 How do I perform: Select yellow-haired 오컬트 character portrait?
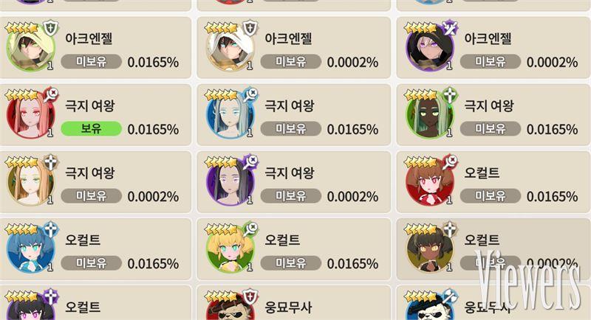tap(230, 250)
